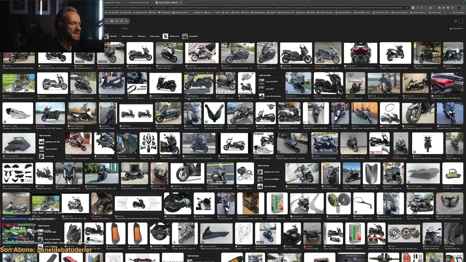This screenshot has height=262, width=466.
Task: Select related search 'xmax 250 2025'
Action: click(x=269, y=186)
